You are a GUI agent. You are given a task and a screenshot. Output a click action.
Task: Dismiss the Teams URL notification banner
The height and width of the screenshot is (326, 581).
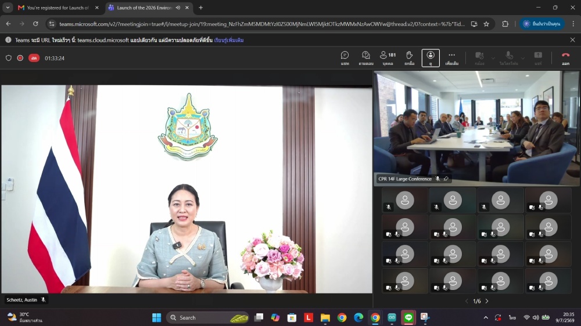tap(572, 39)
